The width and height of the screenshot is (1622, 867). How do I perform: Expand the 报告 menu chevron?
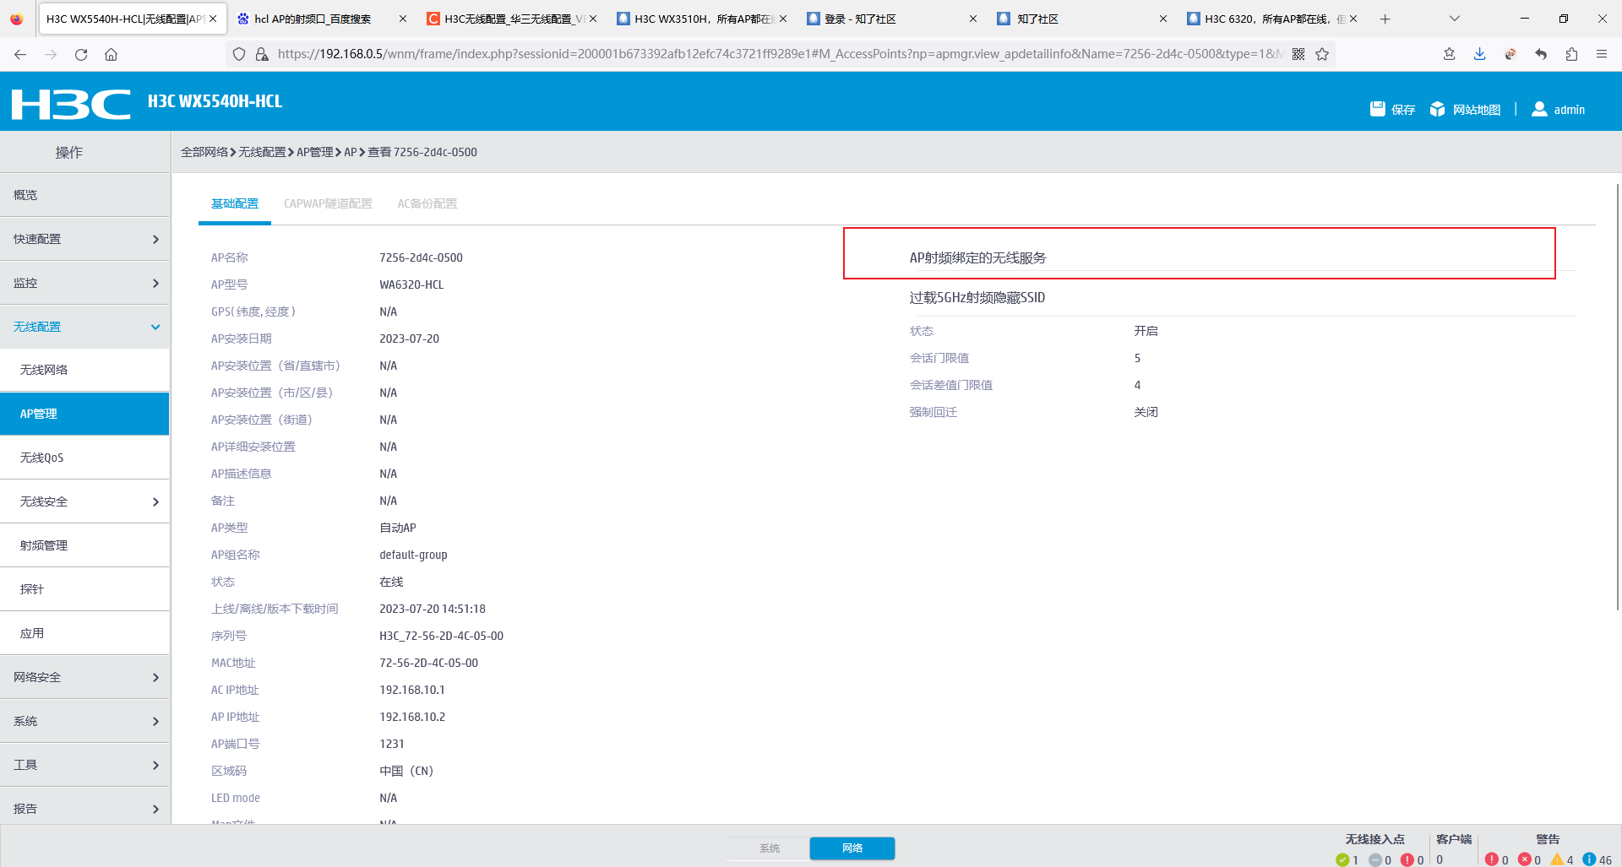coord(155,809)
